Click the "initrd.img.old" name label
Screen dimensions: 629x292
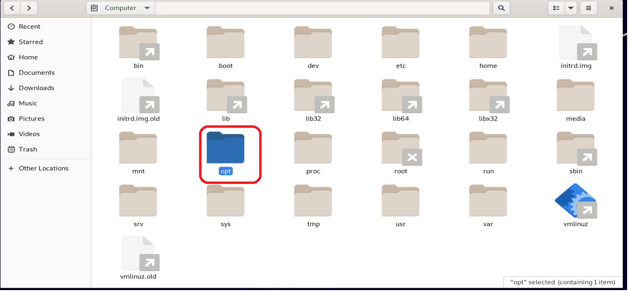coord(138,119)
